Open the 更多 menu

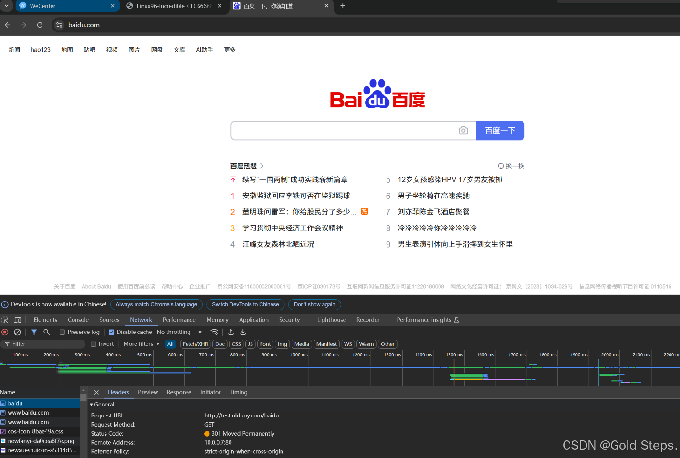(x=230, y=50)
